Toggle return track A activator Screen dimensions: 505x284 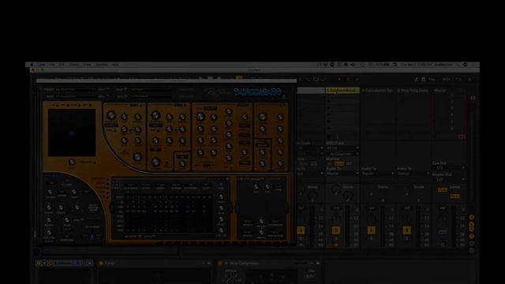coord(371,230)
